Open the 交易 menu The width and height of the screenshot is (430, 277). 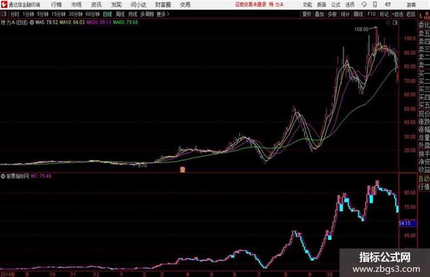(185, 5)
